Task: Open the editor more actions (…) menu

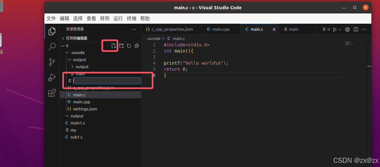Action: click(364, 29)
